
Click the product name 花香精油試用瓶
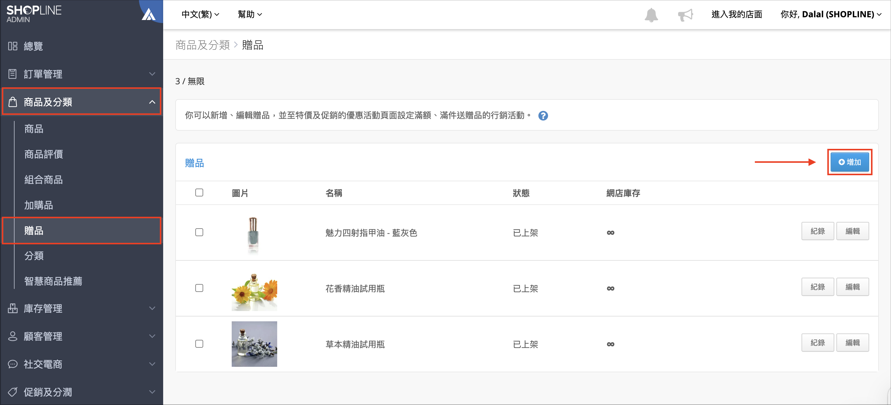pos(355,289)
